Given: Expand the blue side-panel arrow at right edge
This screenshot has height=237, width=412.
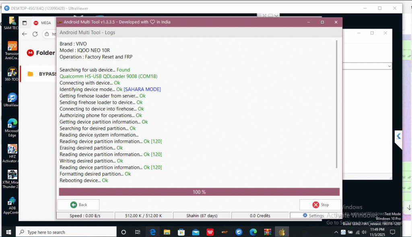Looking at the screenshot, I should coord(398,136).
